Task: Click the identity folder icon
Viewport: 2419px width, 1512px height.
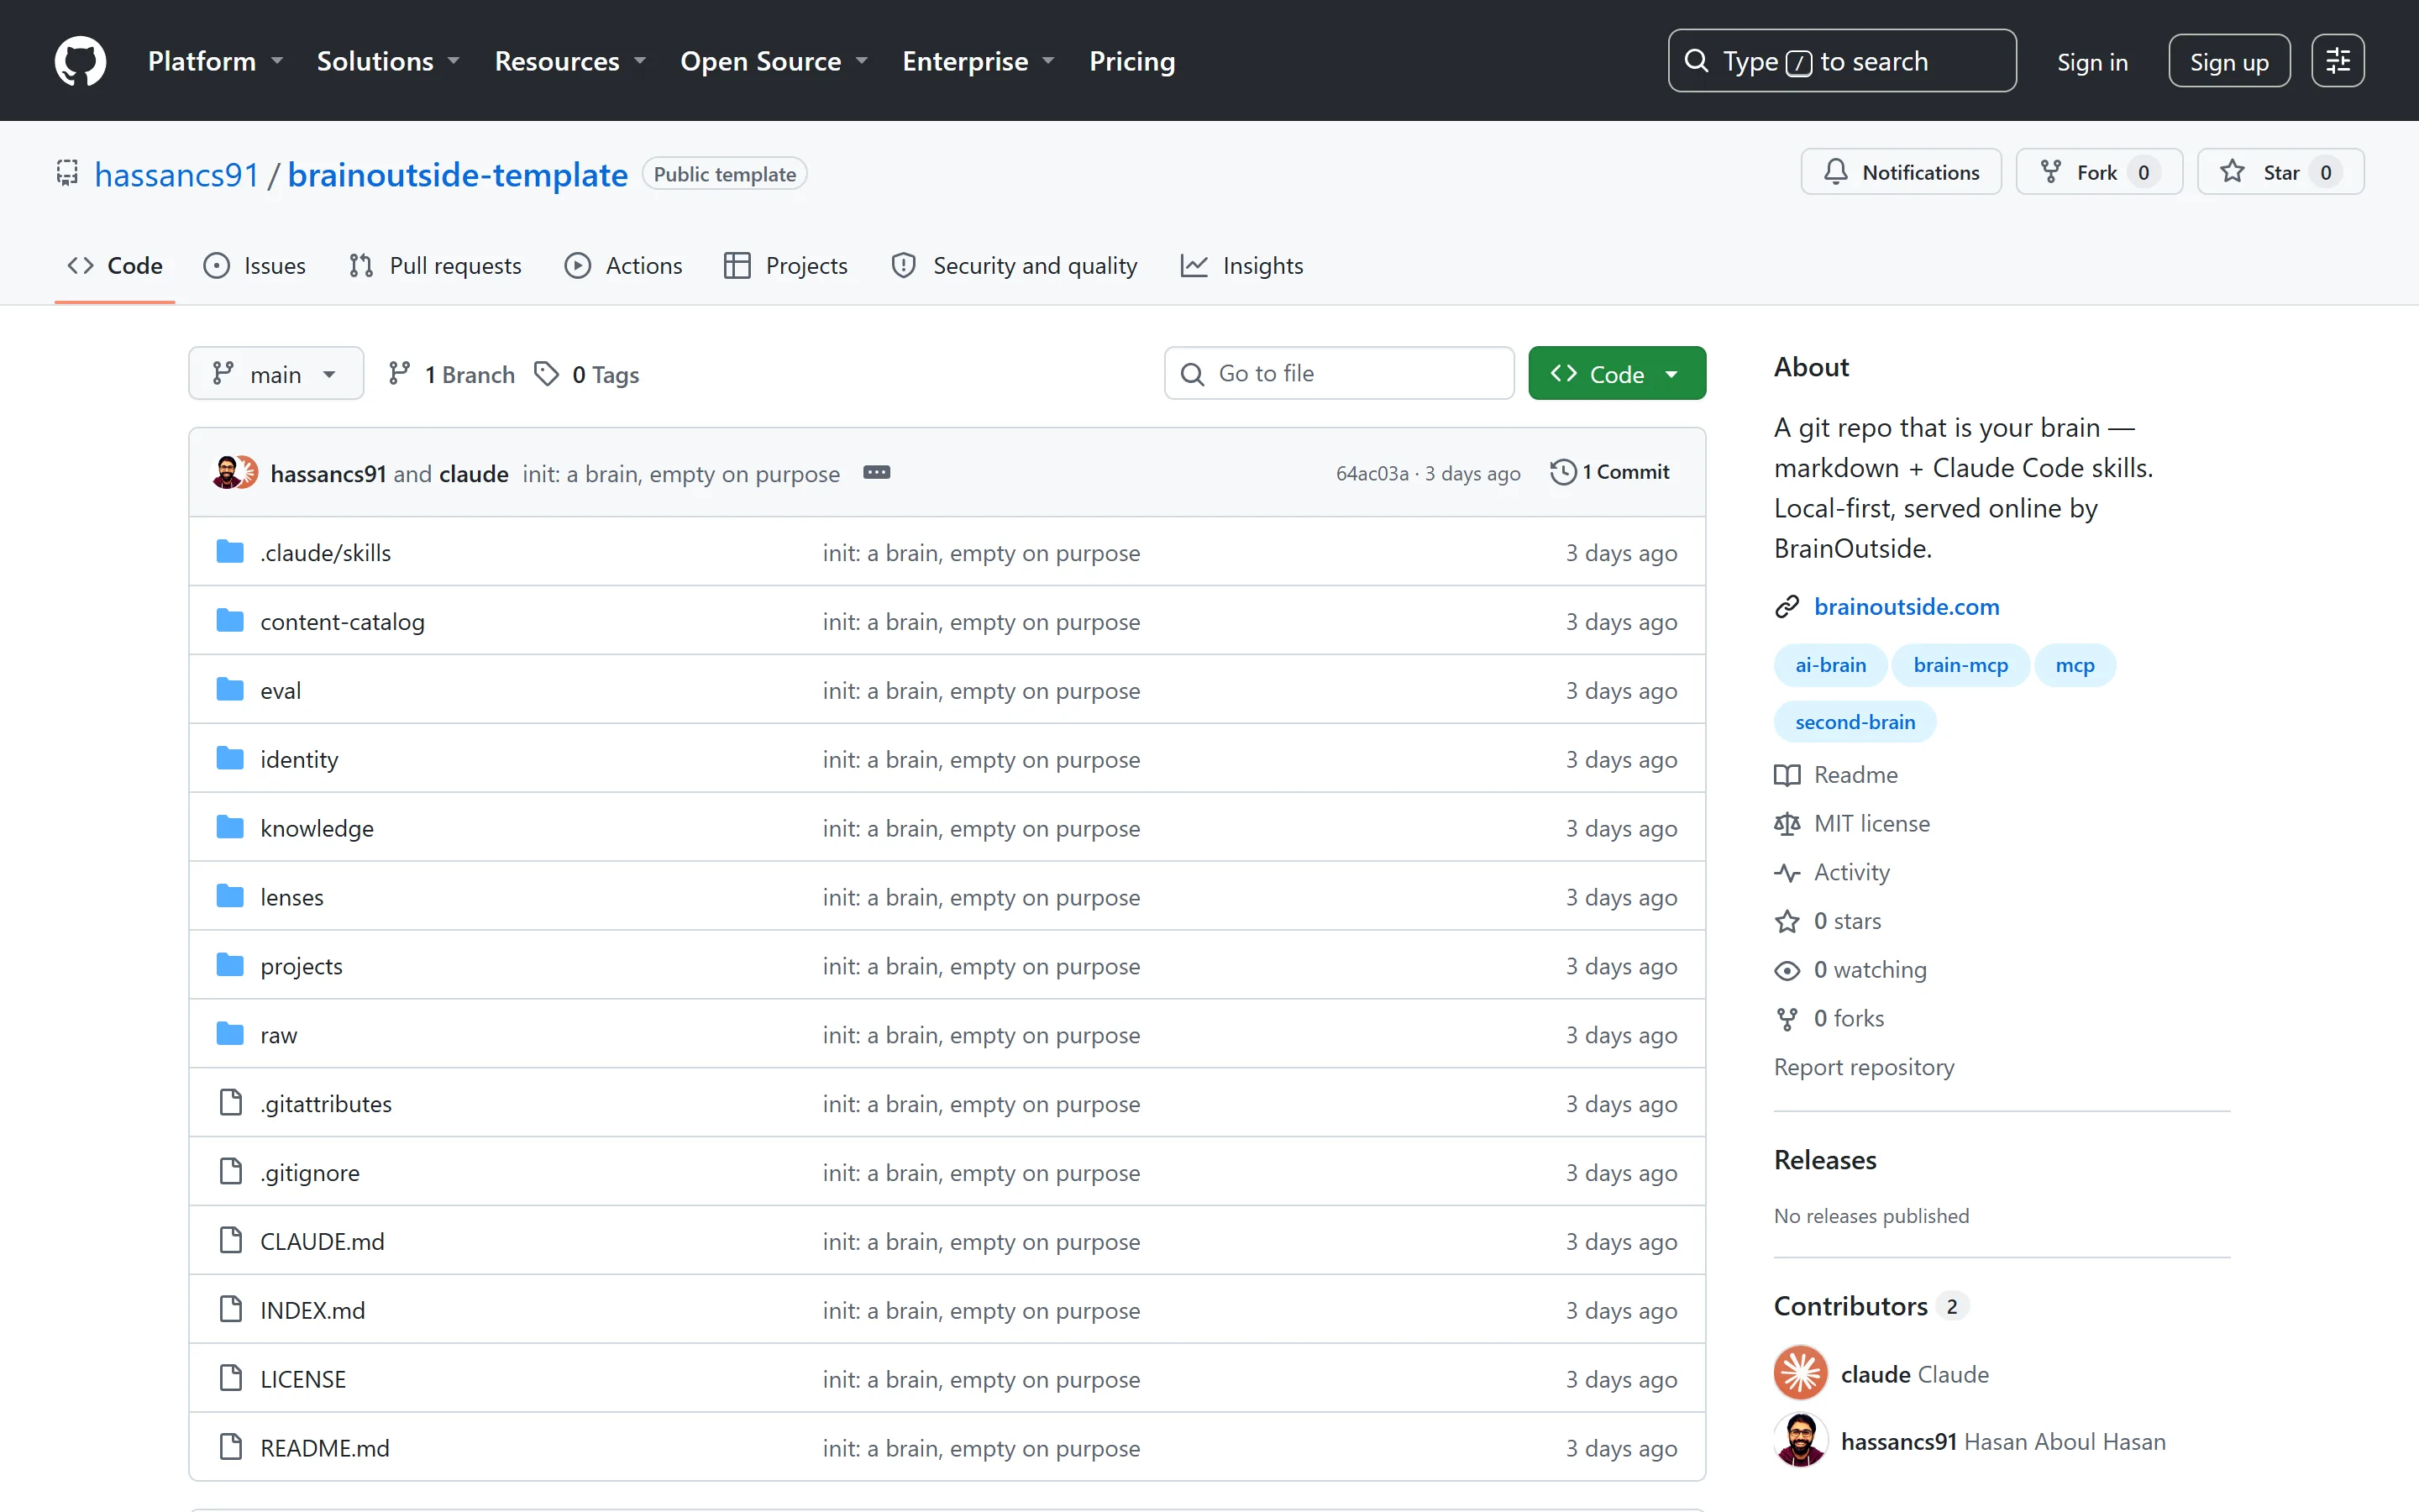Action: 230,759
